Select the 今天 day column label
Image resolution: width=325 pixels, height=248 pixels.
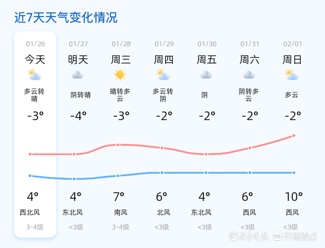point(35,60)
